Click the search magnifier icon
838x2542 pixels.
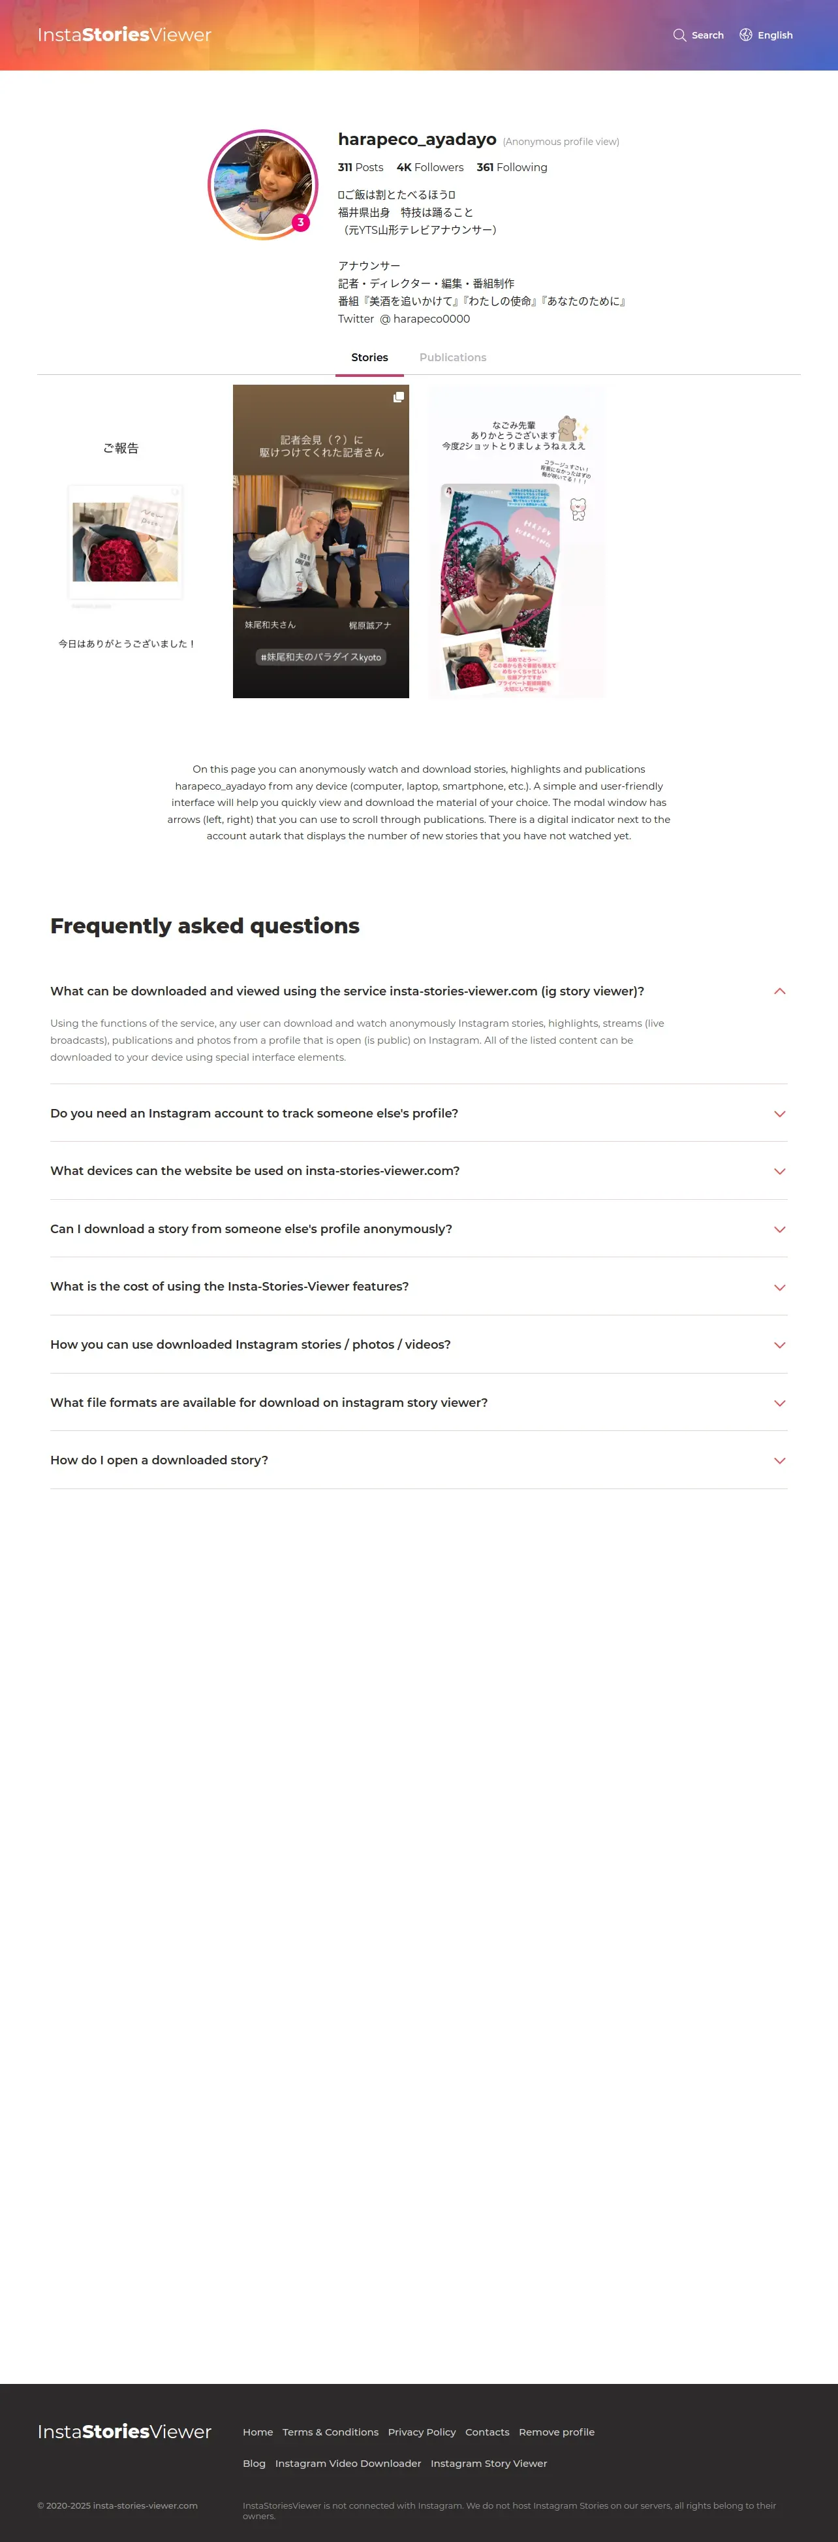tap(679, 35)
